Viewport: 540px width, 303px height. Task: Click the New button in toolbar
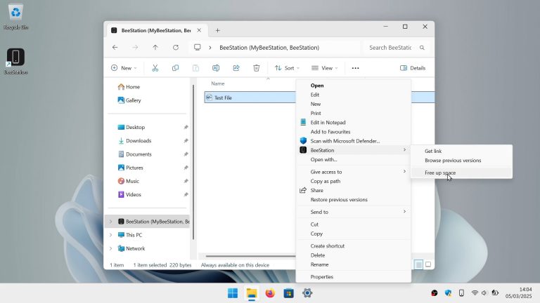point(124,68)
